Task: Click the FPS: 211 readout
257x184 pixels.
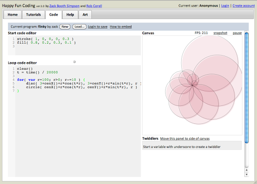Action: point(201,33)
